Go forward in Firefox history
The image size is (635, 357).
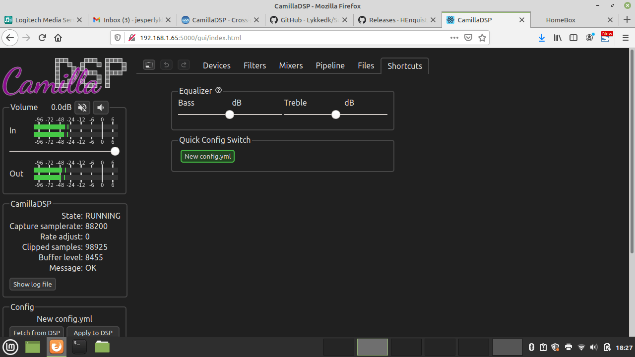(x=26, y=38)
